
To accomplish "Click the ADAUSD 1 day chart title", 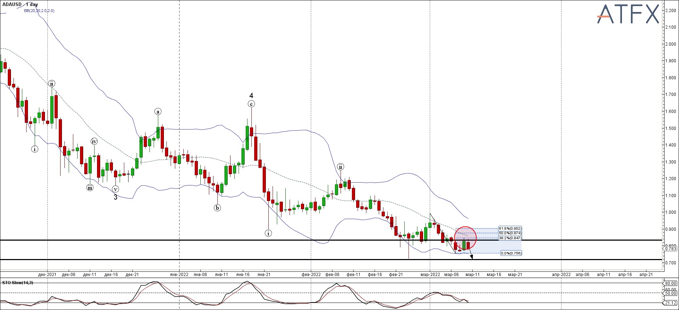I will pos(20,5).
